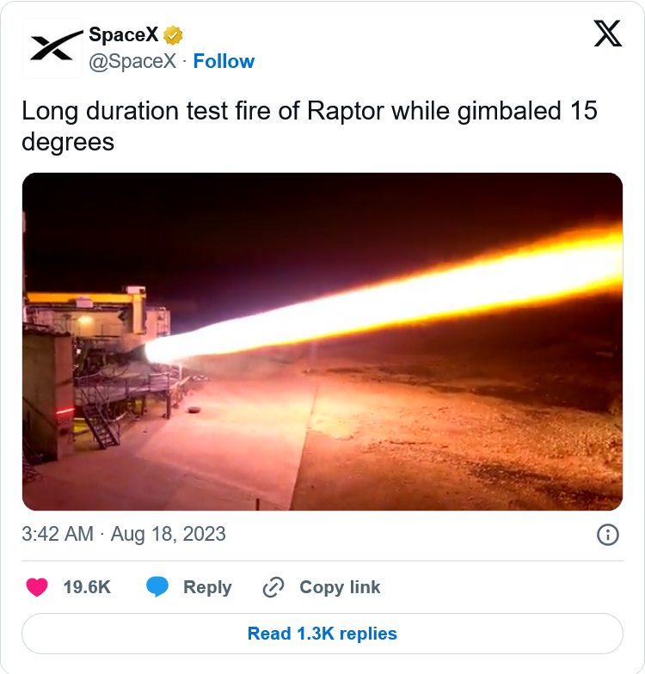
Task: Read 1.3K replies
Action: [x=322, y=634]
